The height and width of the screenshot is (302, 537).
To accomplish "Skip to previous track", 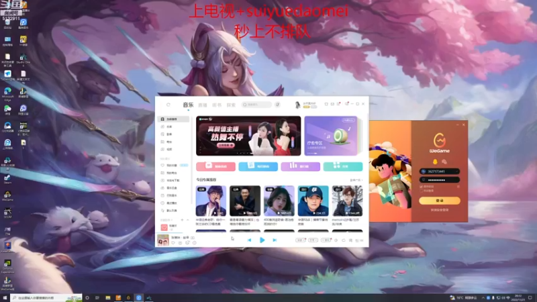I will click(x=249, y=240).
